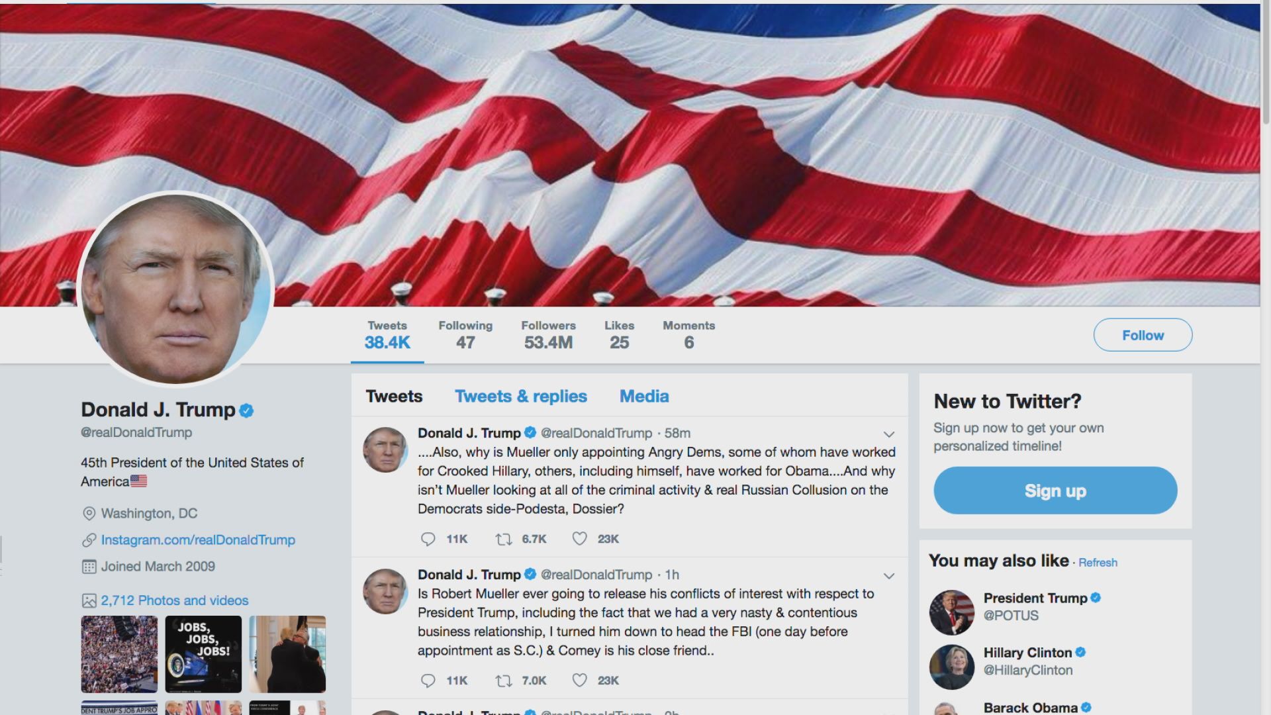Like the tweet about Angry Dems
Screen dimensions: 1271x715
pos(579,539)
